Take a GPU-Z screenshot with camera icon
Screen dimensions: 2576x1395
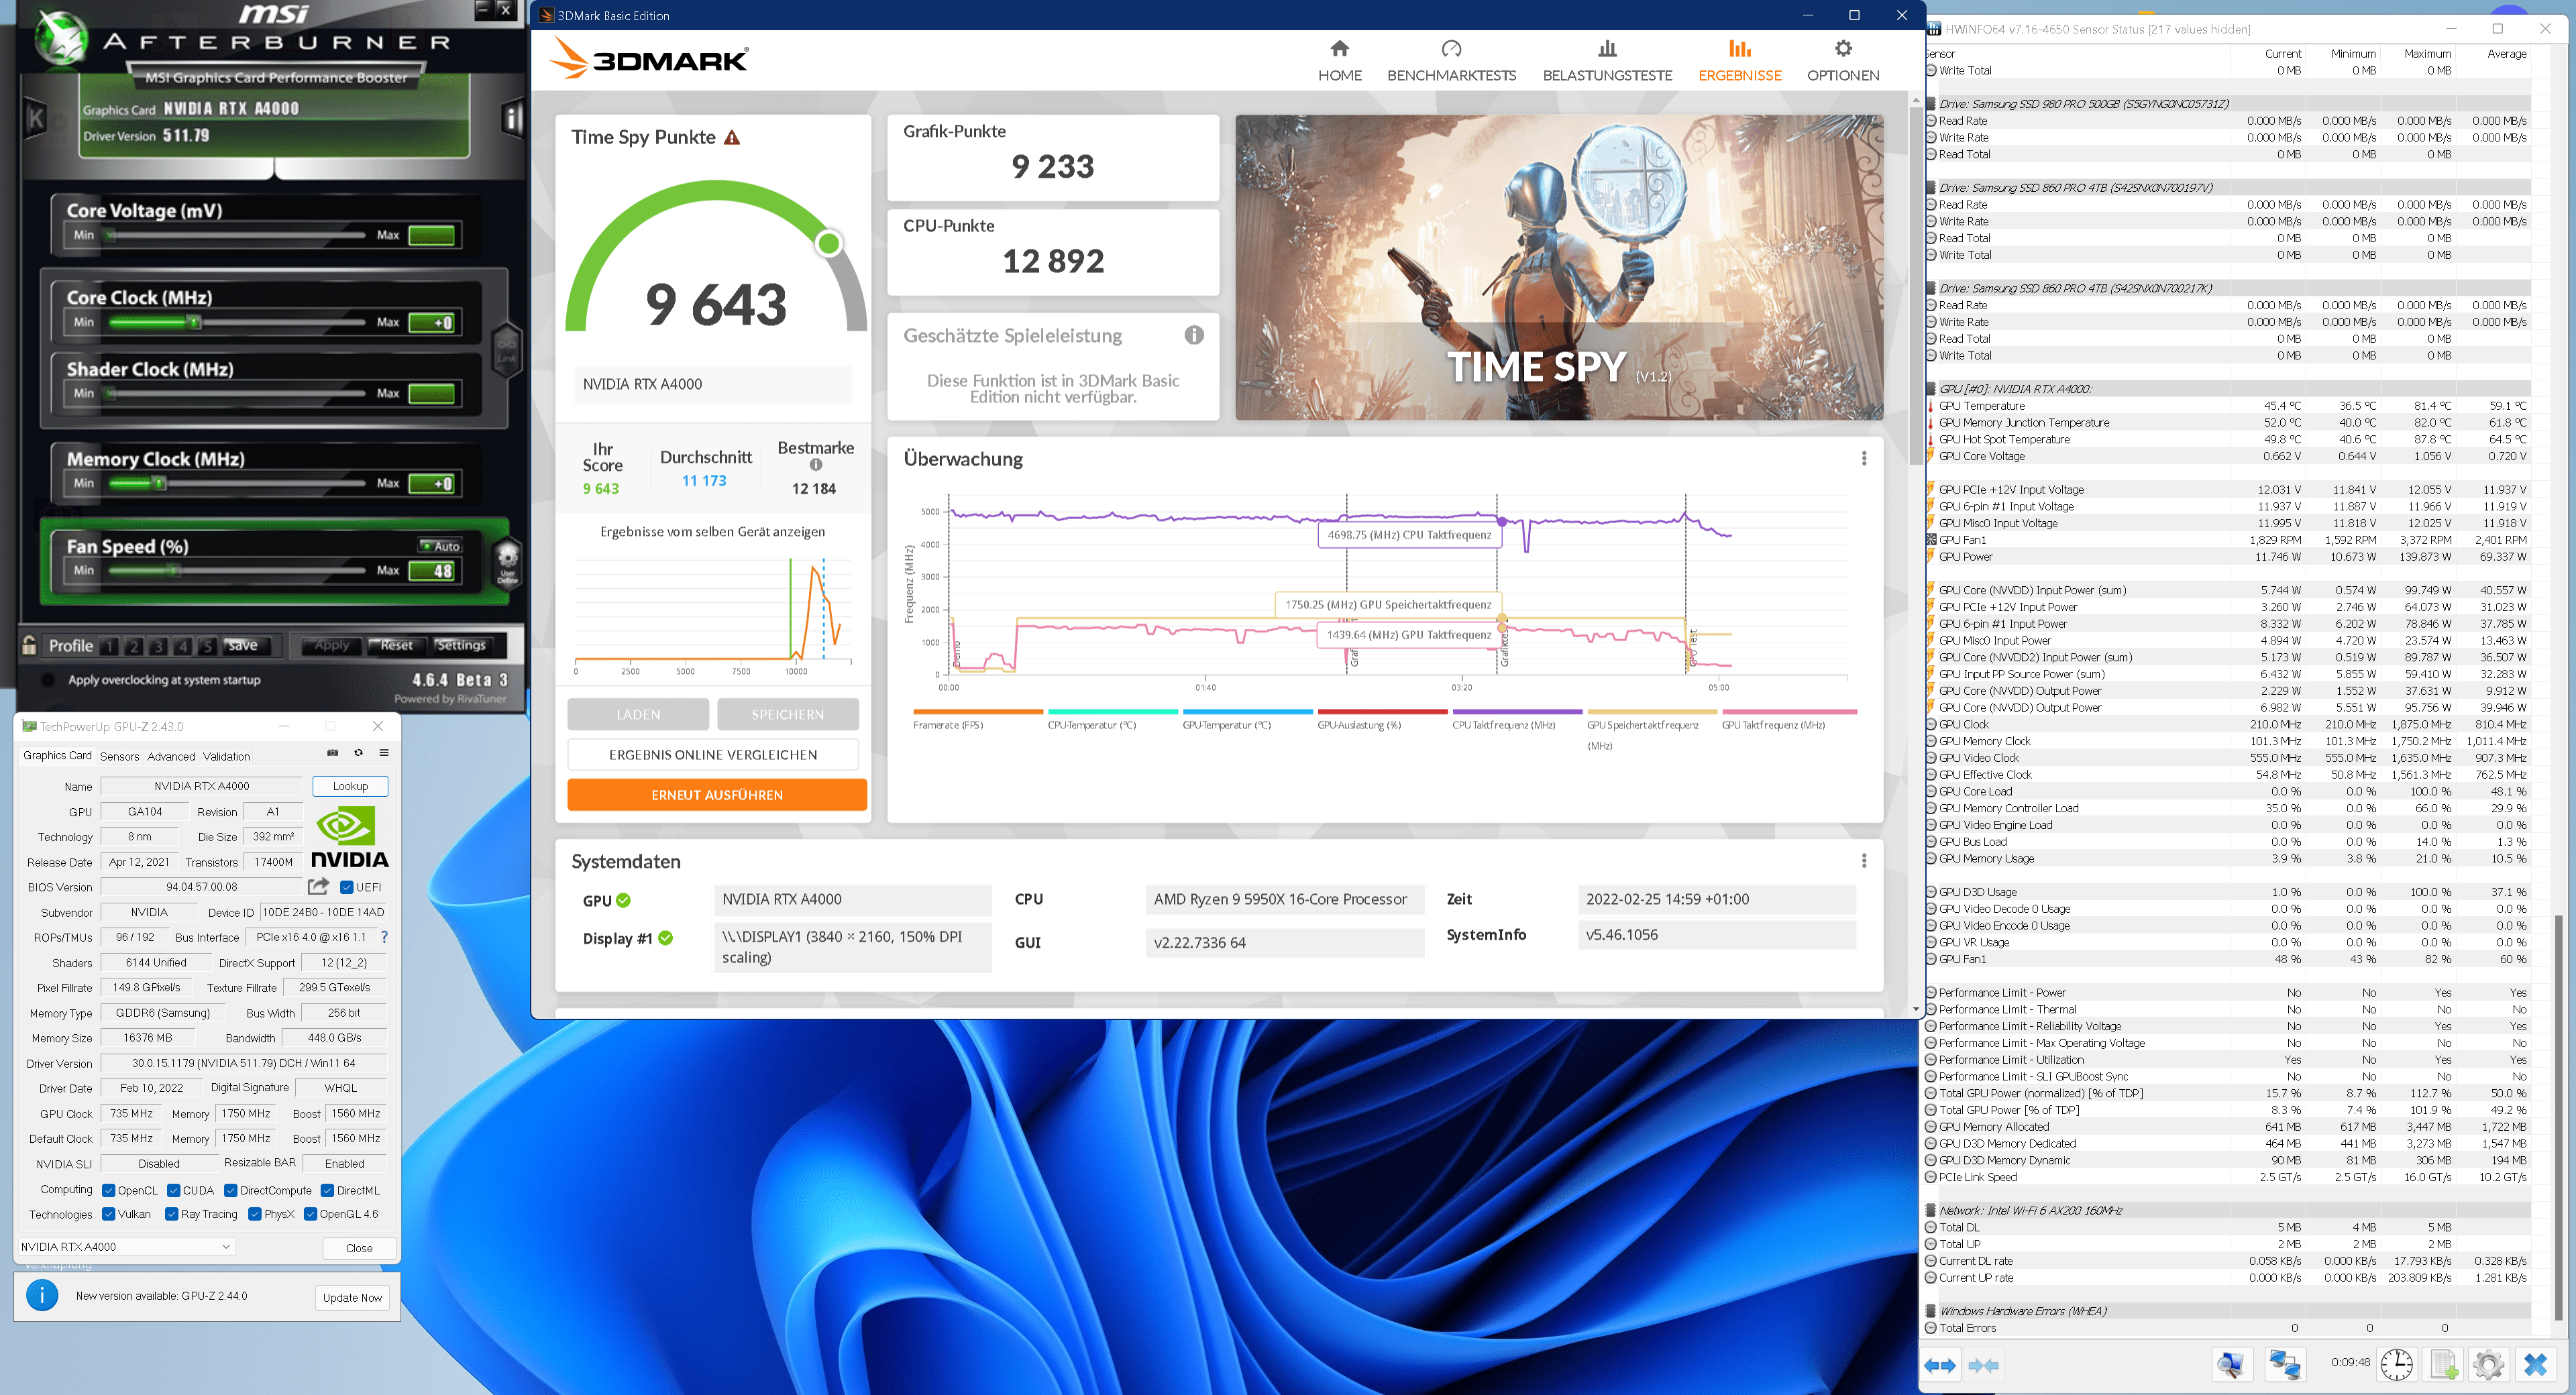pos(333,753)
